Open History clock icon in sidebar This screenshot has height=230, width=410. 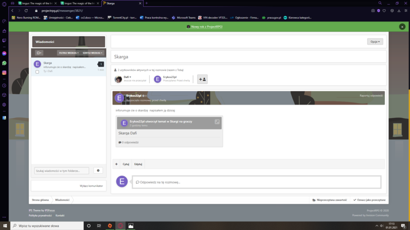click(x=4, y=86)
